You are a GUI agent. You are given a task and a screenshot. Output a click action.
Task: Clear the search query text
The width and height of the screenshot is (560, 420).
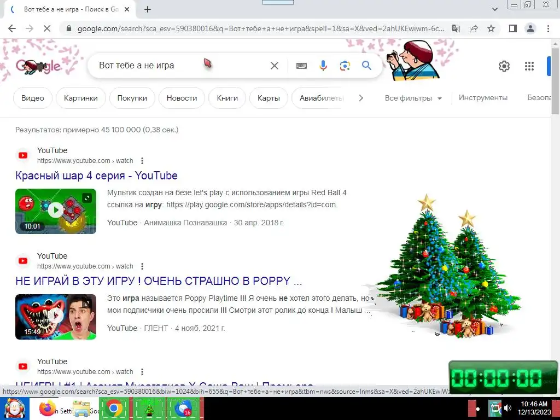coord(275,66)
